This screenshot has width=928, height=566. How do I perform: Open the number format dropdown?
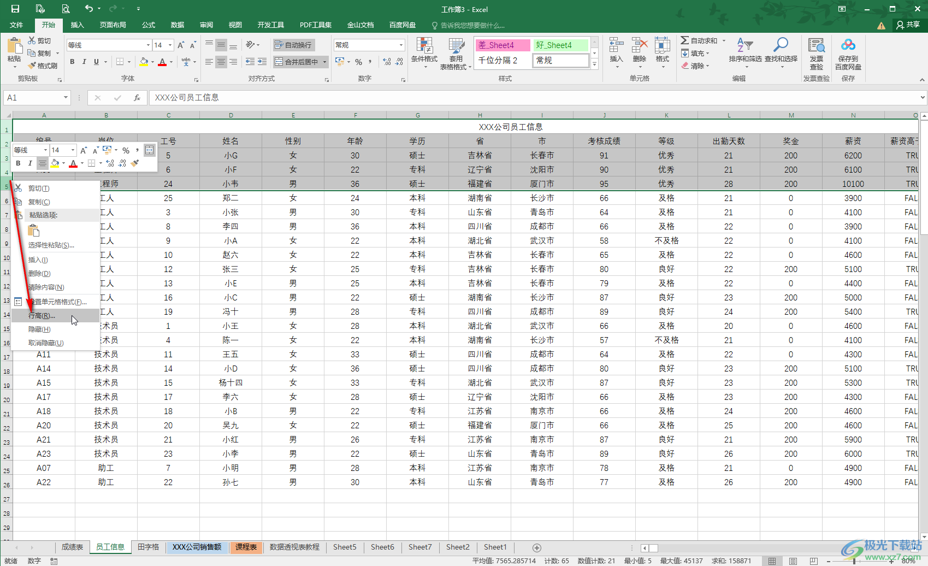coord(401,45)
